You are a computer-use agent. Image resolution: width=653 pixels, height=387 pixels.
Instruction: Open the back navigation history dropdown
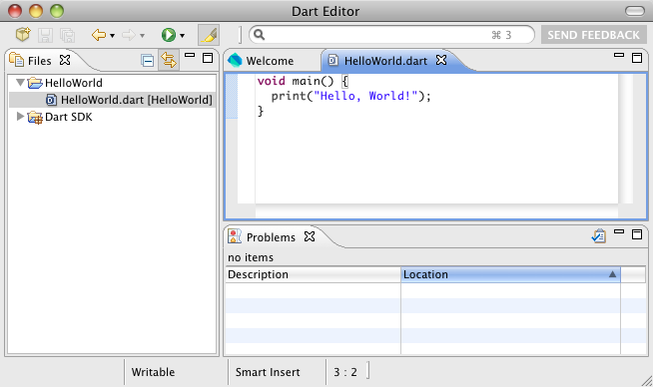pos(112,36)
